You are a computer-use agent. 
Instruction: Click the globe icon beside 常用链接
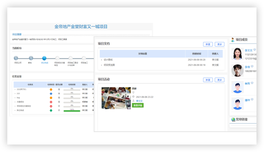coord(233,120)
